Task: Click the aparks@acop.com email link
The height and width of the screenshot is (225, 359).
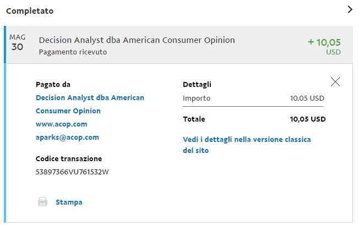Action: pyautogui.click(x=67, y=138)
